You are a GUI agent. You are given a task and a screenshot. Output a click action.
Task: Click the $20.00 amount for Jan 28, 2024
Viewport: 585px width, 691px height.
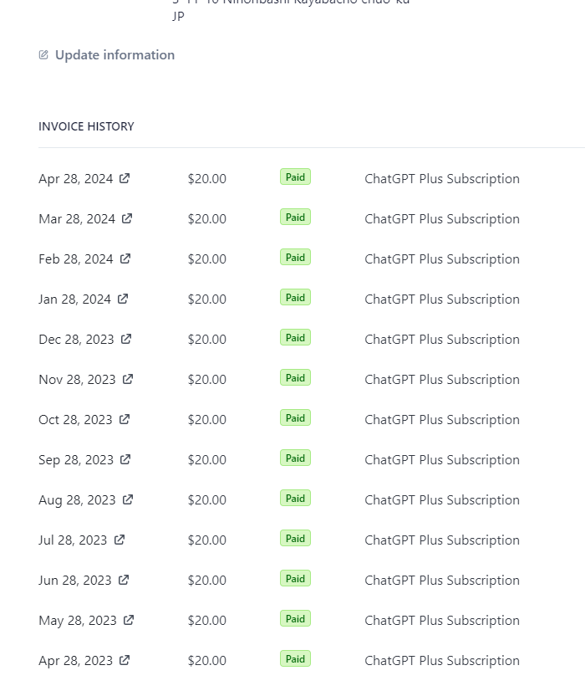tap(207, 299)
